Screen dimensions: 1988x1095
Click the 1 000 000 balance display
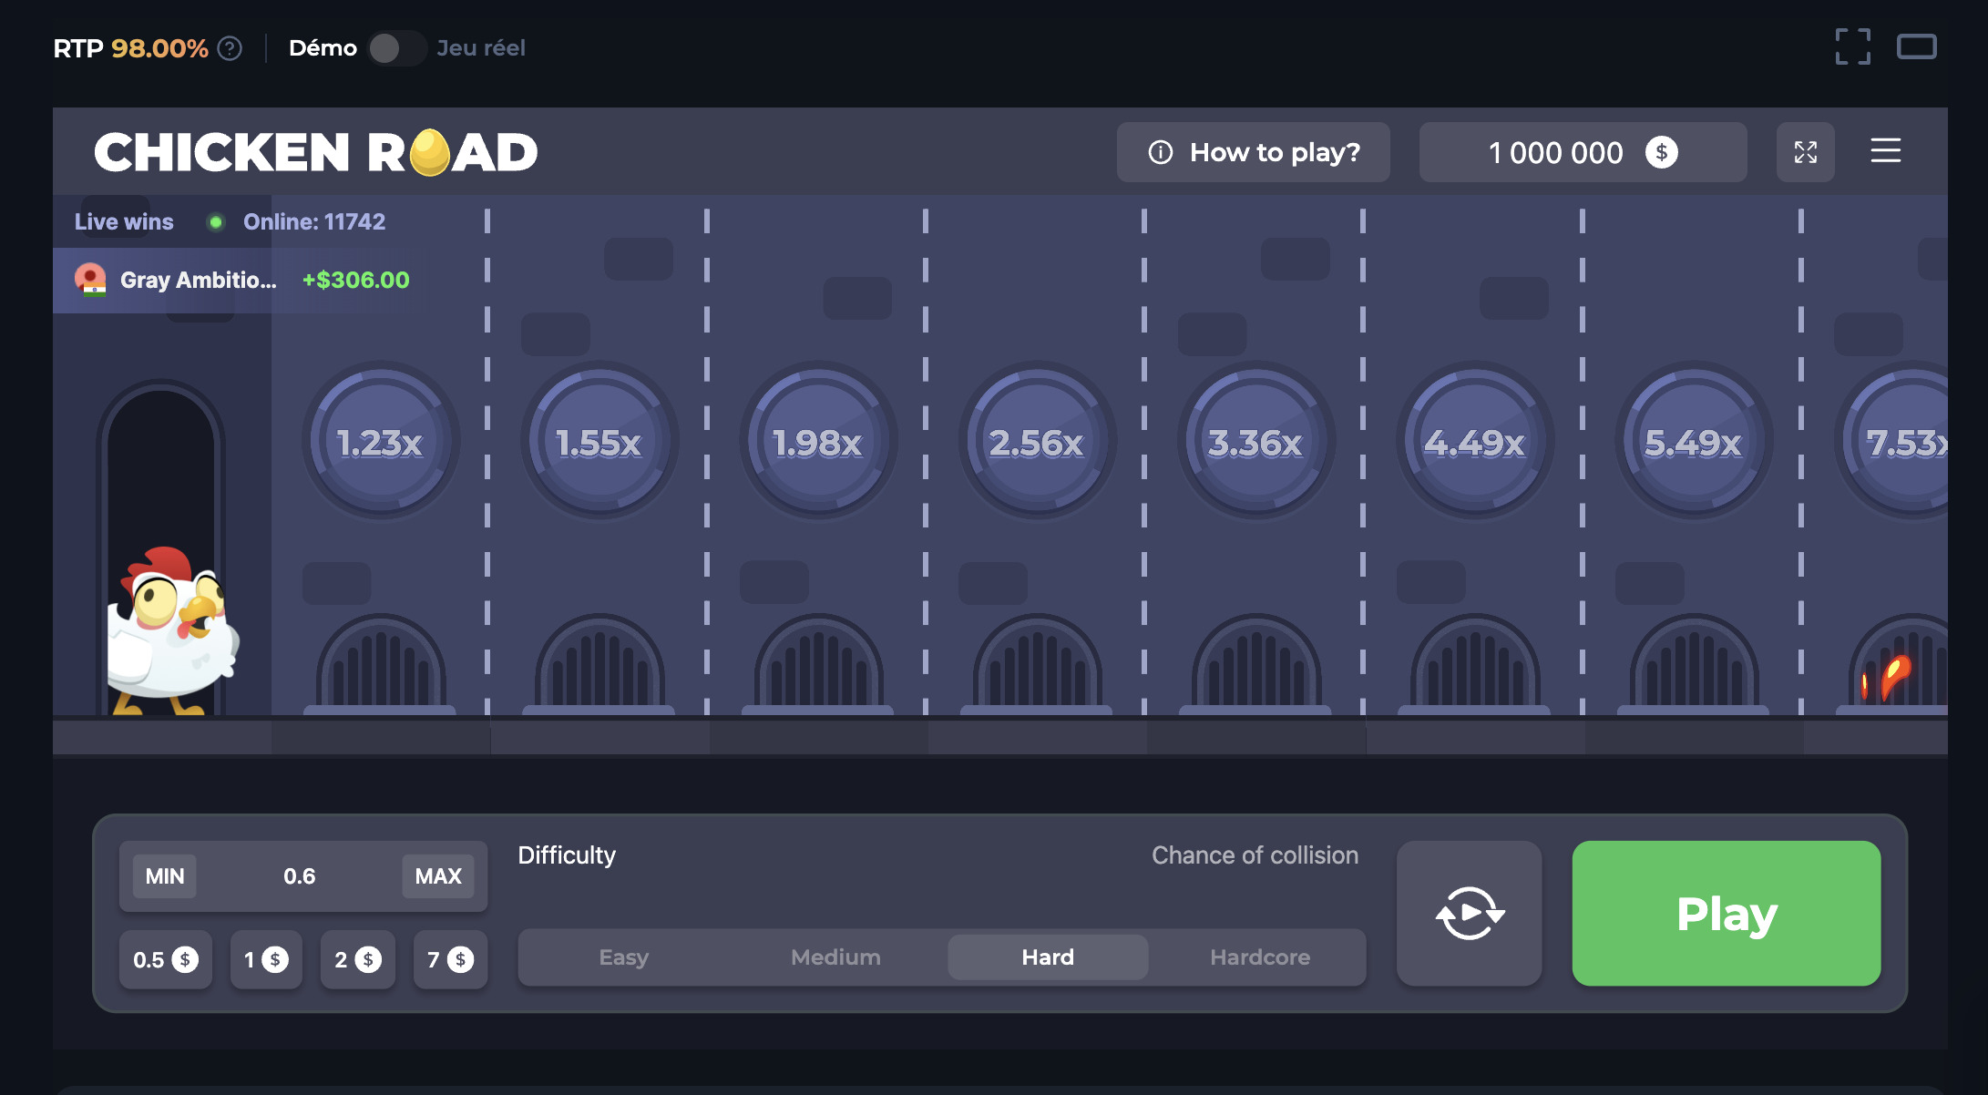(1582, 152)
